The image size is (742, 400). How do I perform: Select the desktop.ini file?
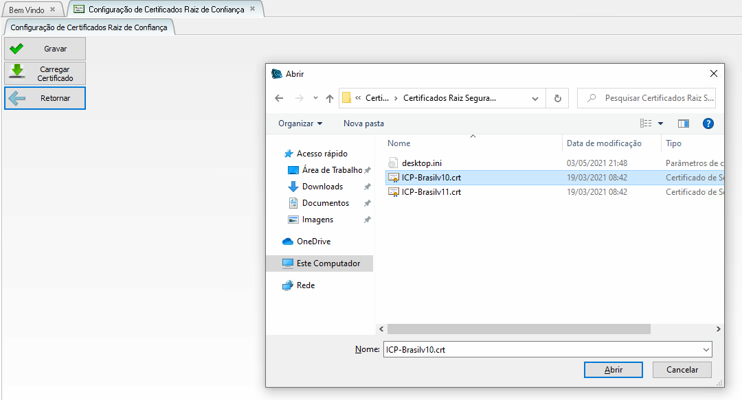pos(421,163)
